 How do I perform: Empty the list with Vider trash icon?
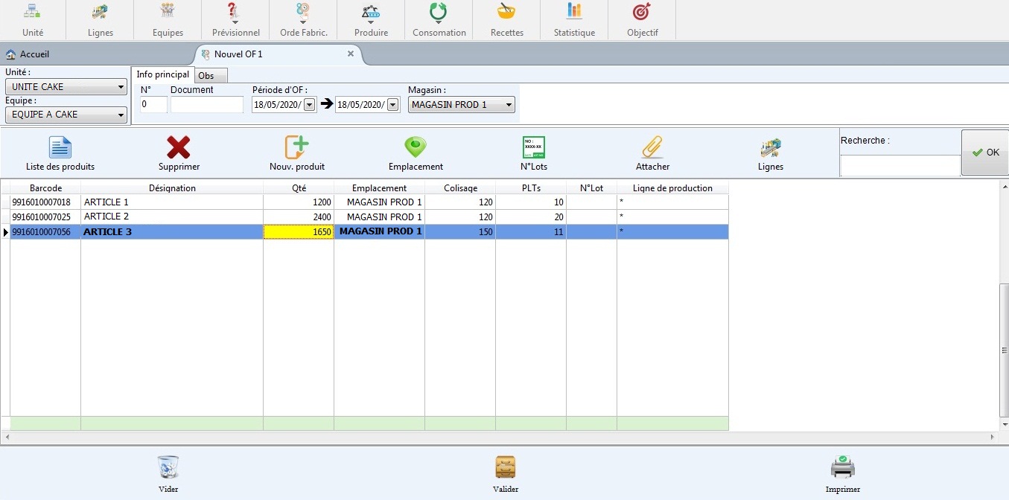(168, 468)
